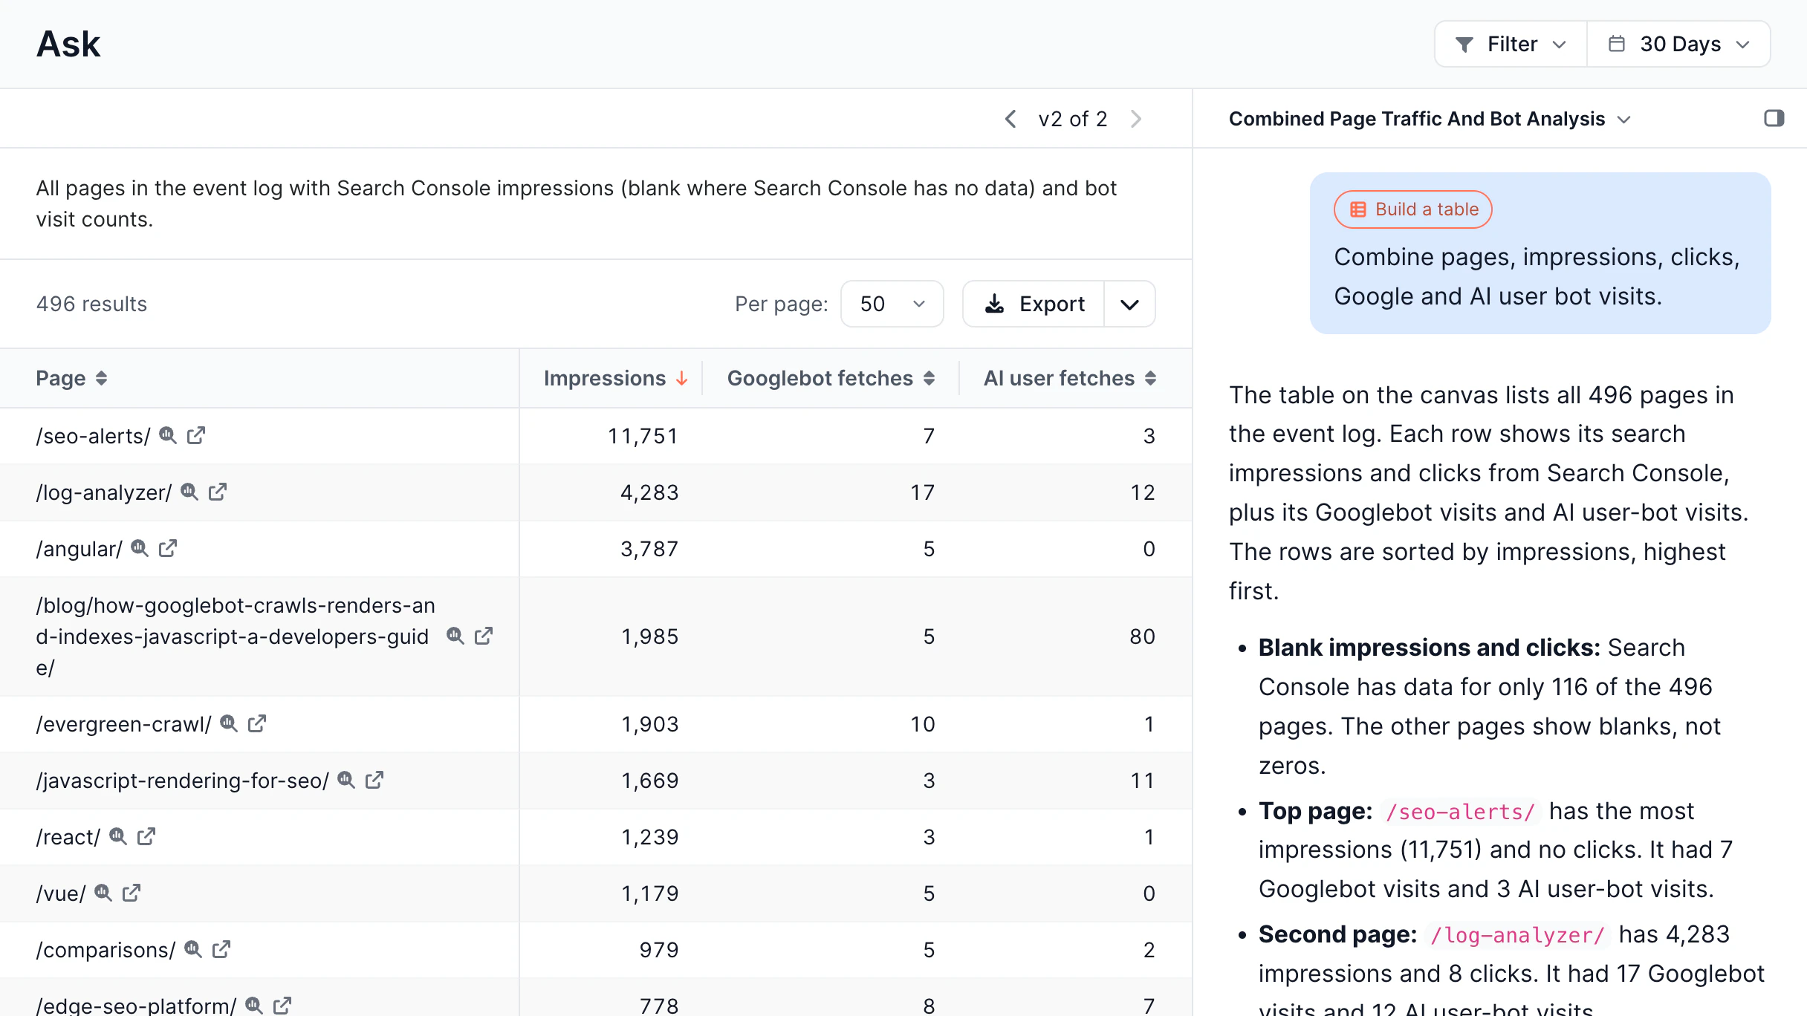
Task: Open /comparisons/ external link icon
Action: click(221, 949)
